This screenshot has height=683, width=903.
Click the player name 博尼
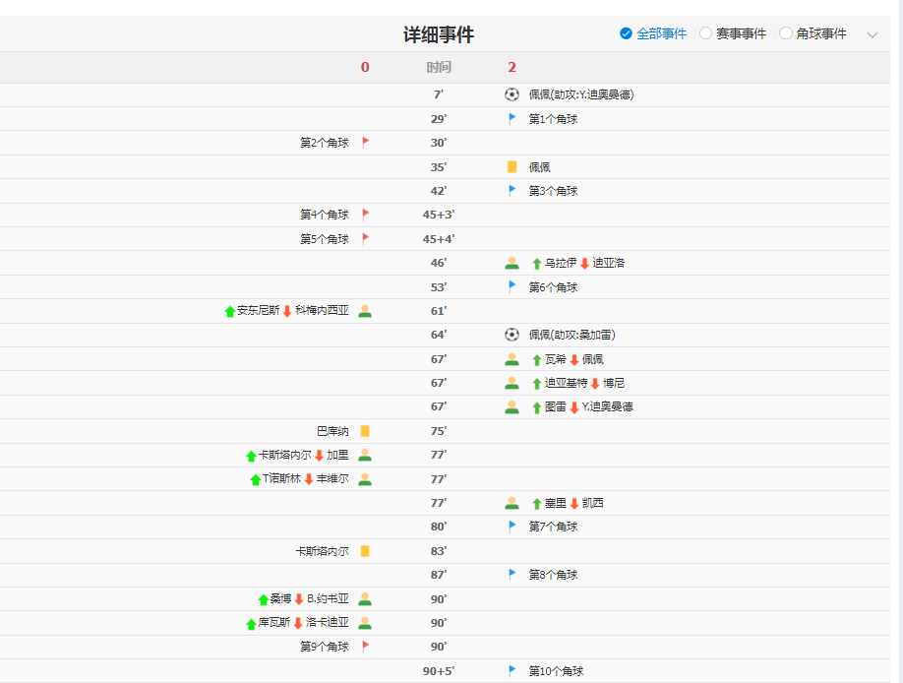click(x=614, y=383)
